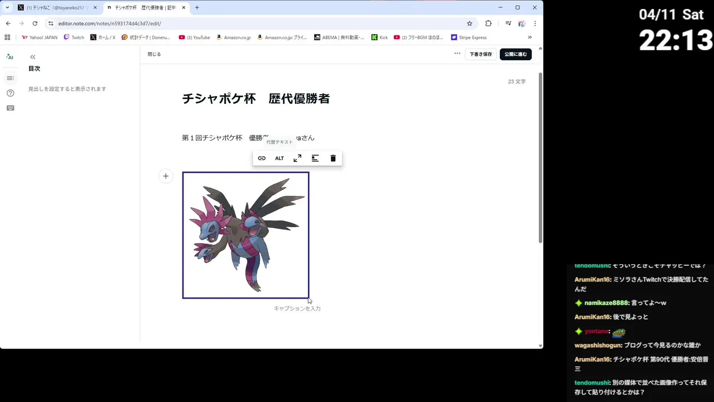Open the note AI assistant icon

coord(9,57)
